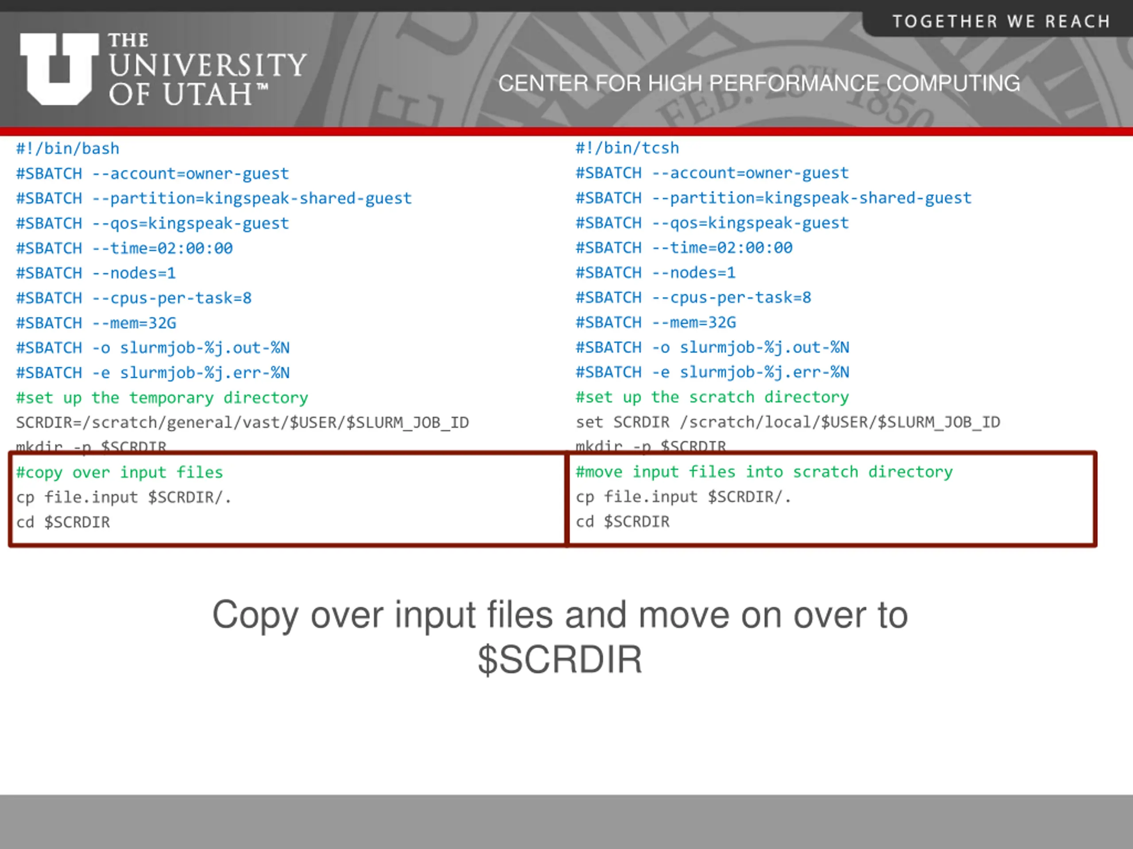Click the University of Utah block U logo
The image size is (1133, 849).
59,69
